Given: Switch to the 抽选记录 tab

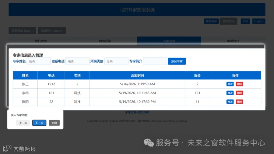Looking at the screenshot, I should tap(105, 41).
